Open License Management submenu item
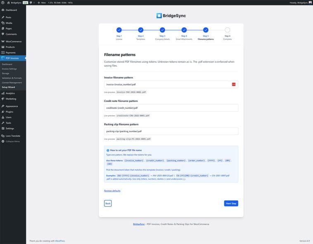Screen dimensions: 313x244 tap(12, 83)
